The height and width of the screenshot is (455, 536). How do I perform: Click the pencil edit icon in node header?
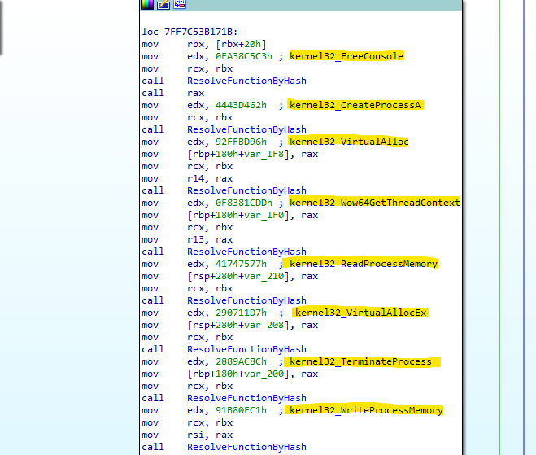tap(163, 4)
